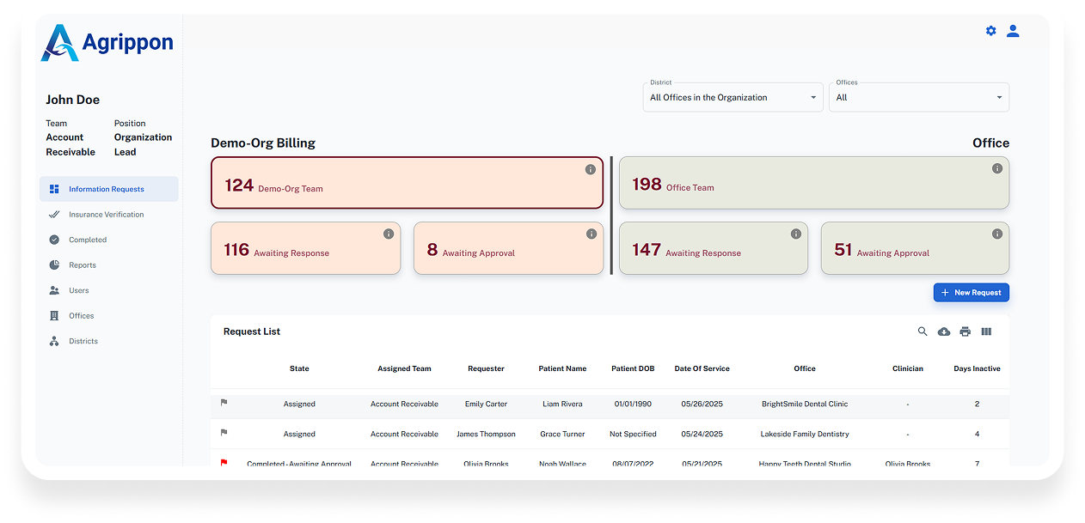Viewport: 1085px width, 523px height.
Task: Toggle the red flag on Olivia Brooks' row
Action: click(224, 463)
